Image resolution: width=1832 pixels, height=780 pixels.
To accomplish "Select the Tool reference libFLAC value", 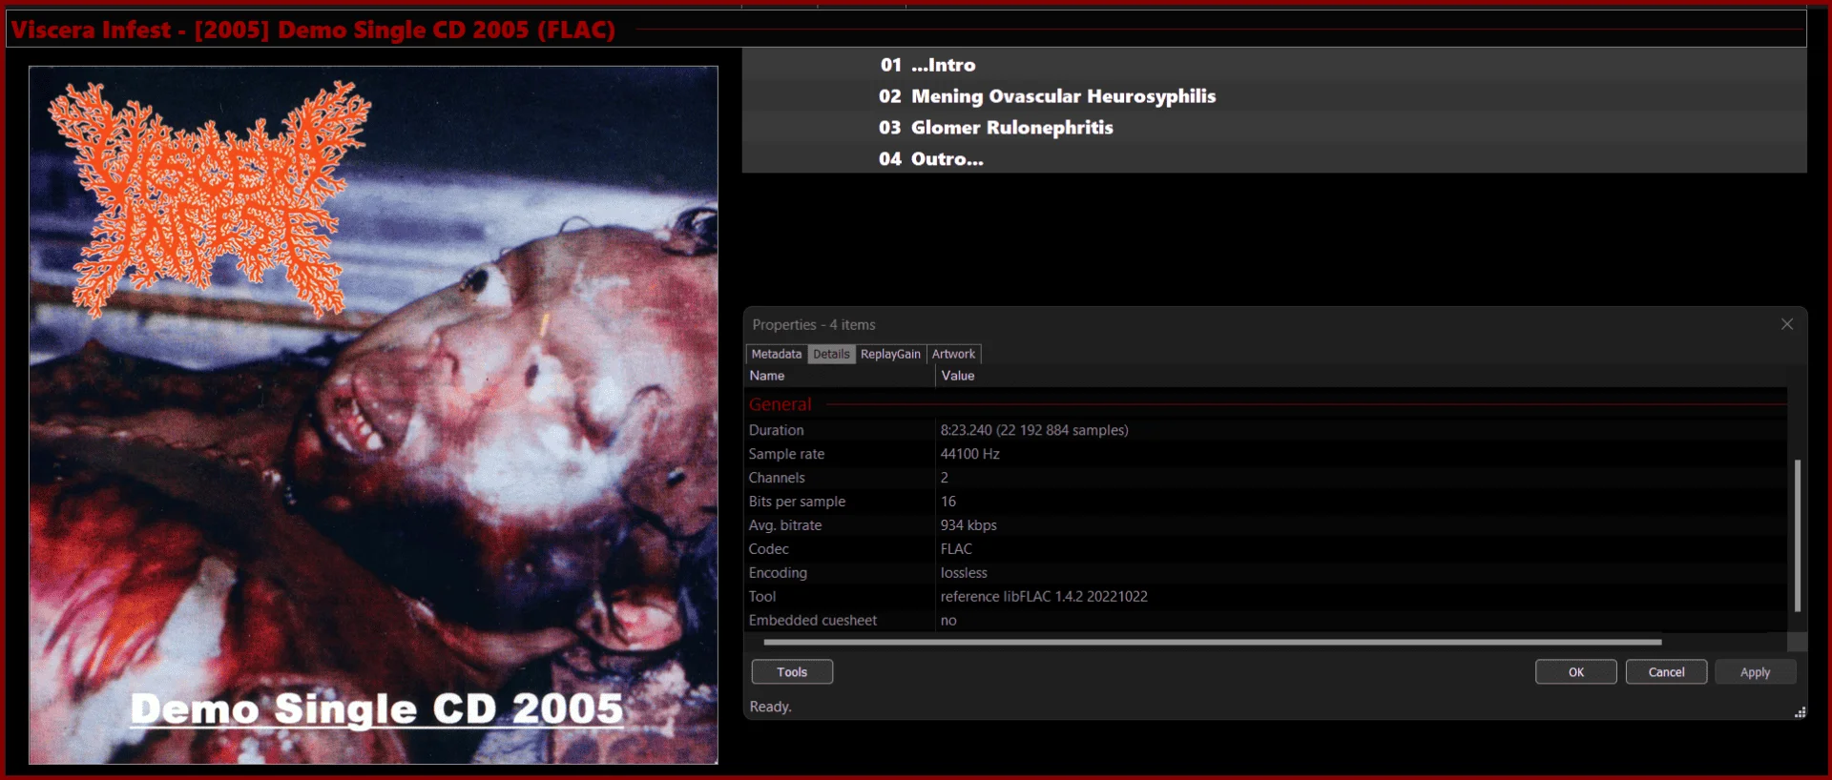I will pos(1044,597).
